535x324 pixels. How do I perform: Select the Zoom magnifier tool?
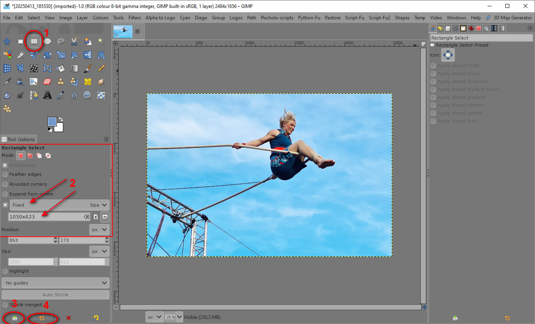pyautogui.click(x=88, y=95)
